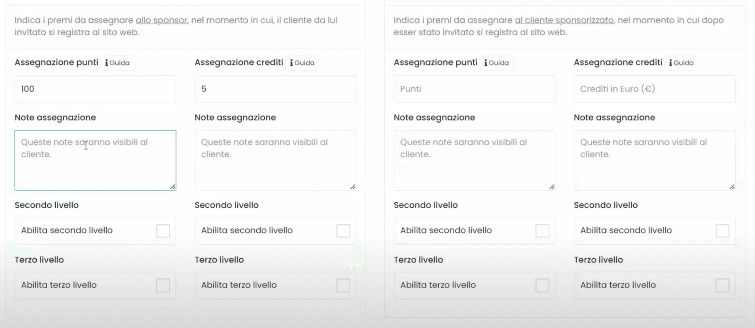Click resize handle of client points notes textarea
Screen dimensions: 755x328
[x=552, y=187]
